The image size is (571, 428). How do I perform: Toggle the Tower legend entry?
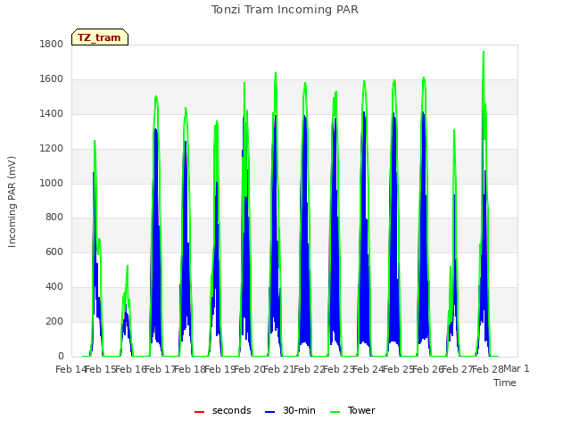pos(352,410)
